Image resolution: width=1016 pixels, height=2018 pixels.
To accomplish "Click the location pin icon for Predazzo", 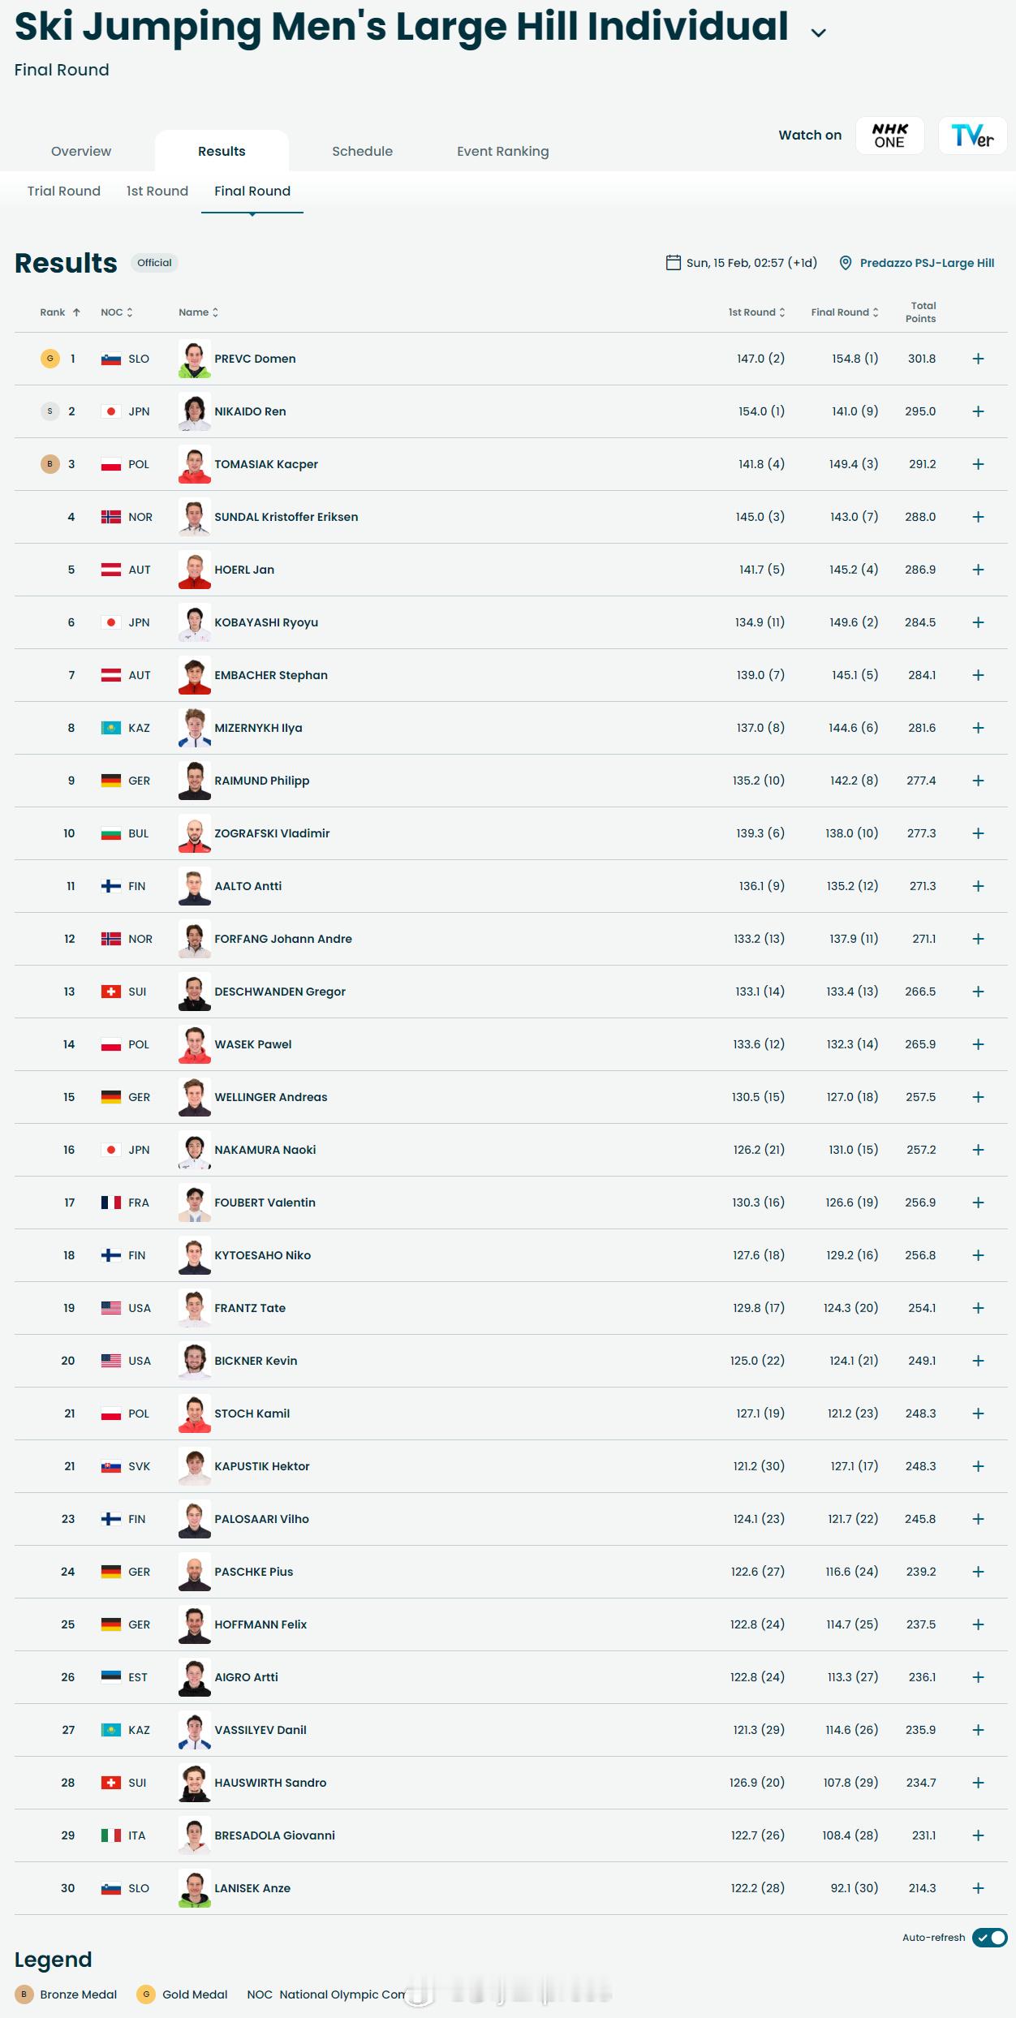I will [845, 263].
